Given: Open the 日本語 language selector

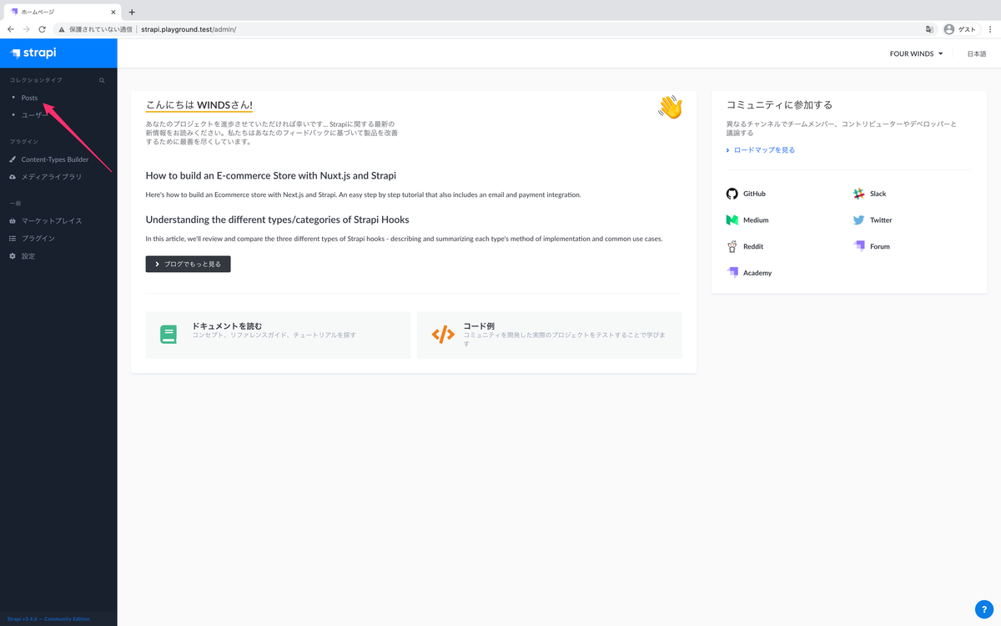Looking at the screenshot, I should [x=976, y=53].
